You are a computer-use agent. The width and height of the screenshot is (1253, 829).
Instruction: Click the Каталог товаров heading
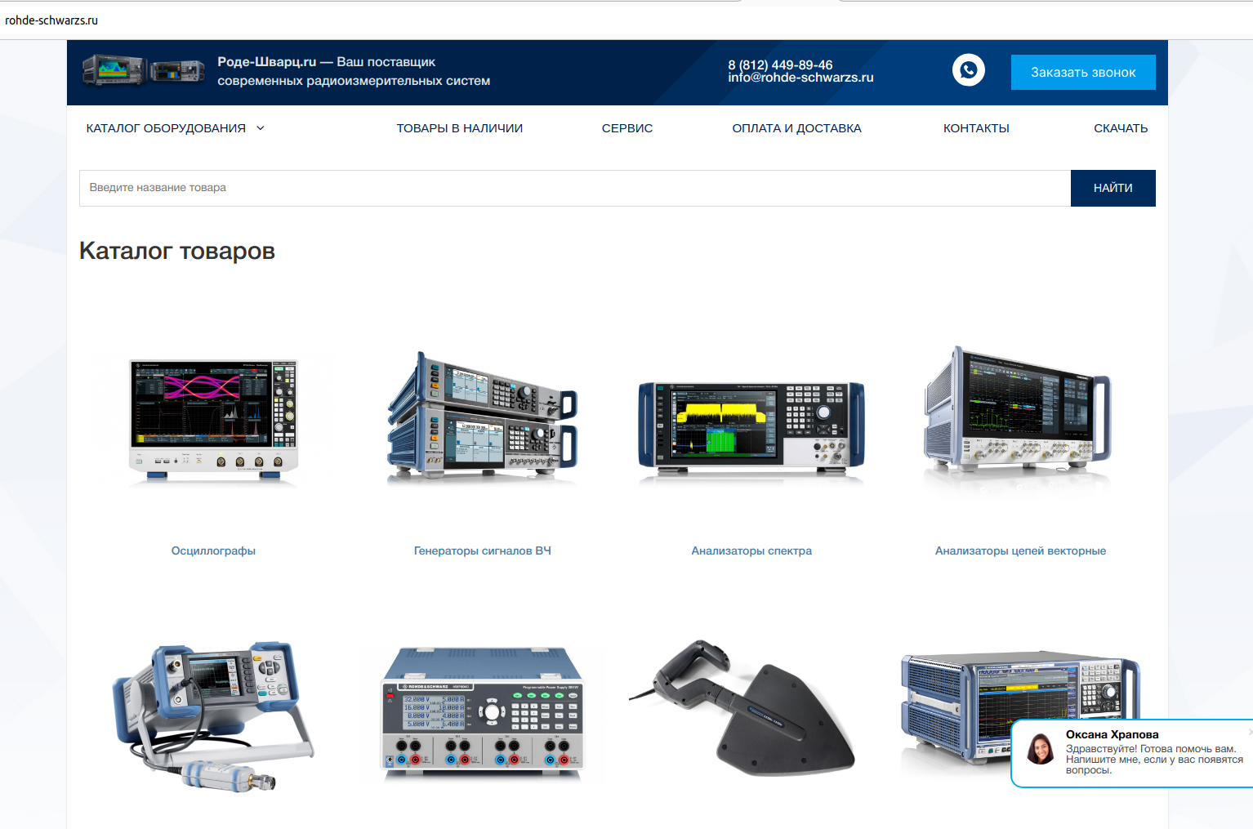pos(177,251)
